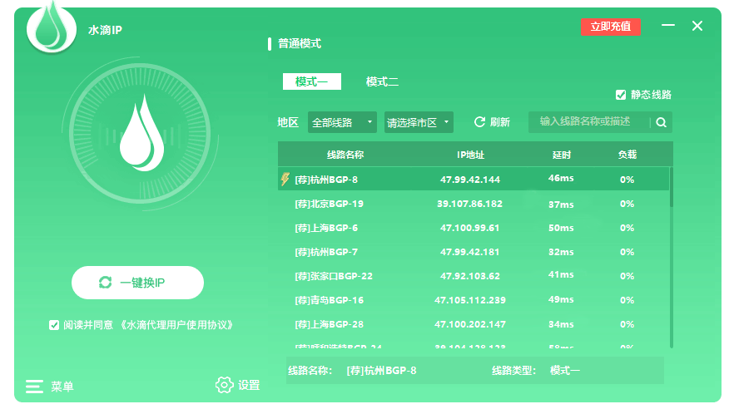Select the [荐]青岛BGP-16 route row

pyautogui.click(x=474, y=300)
